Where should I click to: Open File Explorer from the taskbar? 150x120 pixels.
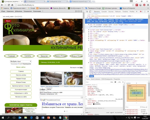coord(25,117)
